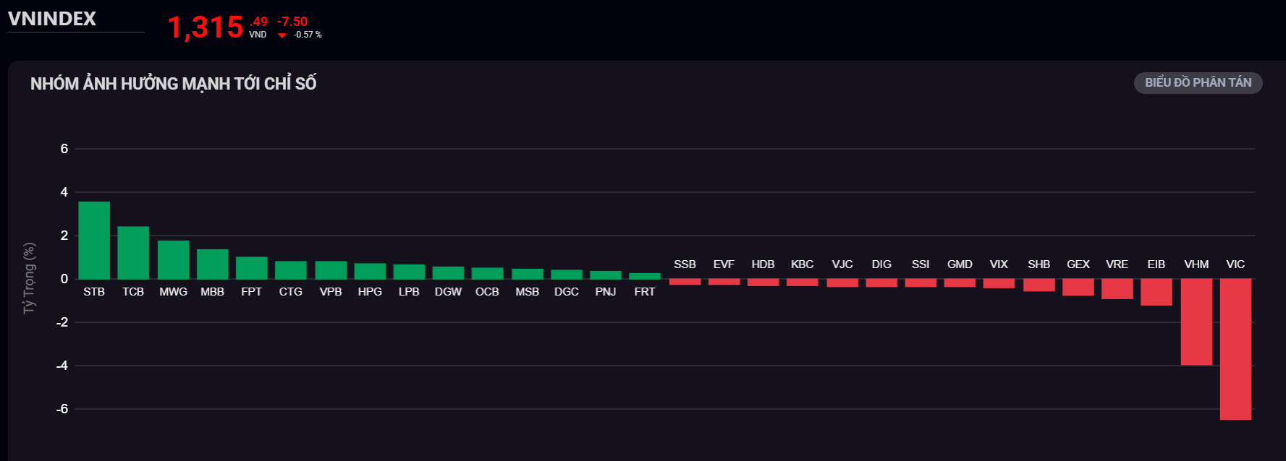Screen dimensions: 1286x461
Task: Click the HPG ticker label
Action: [x=370, y=292]
